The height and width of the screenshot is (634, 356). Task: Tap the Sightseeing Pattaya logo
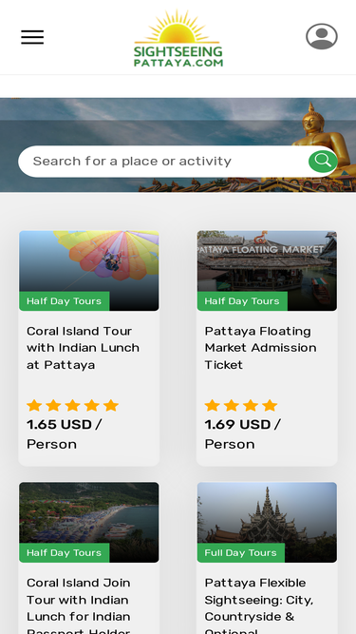[x=178, y=38]
